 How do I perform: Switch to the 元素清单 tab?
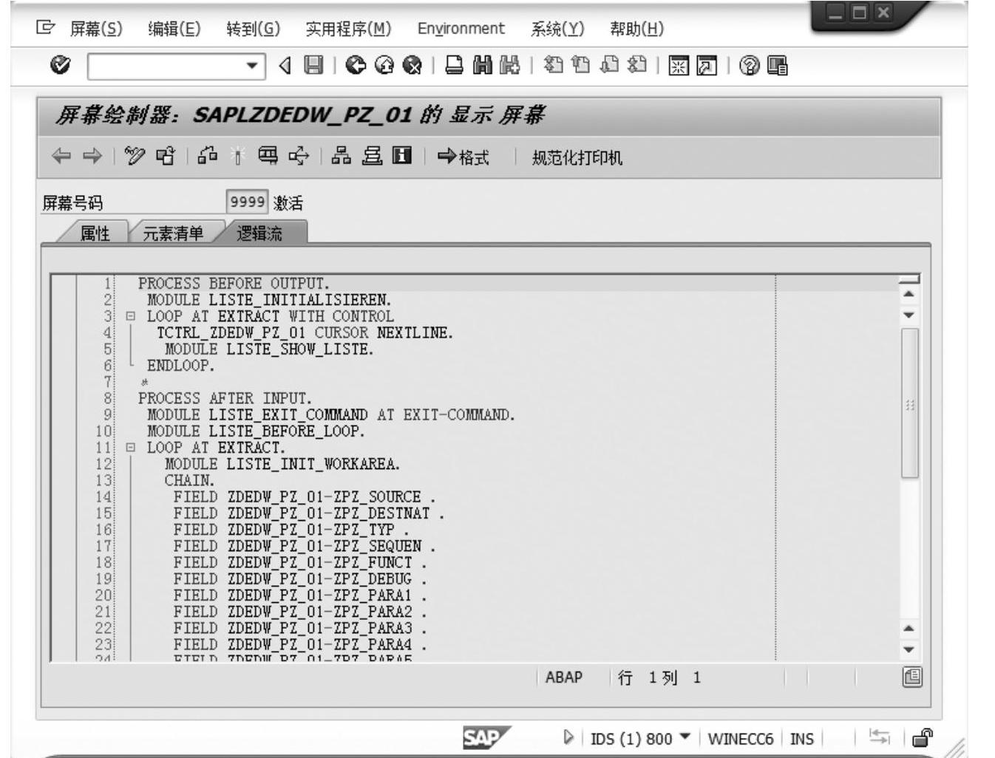(x=173, y=233)
